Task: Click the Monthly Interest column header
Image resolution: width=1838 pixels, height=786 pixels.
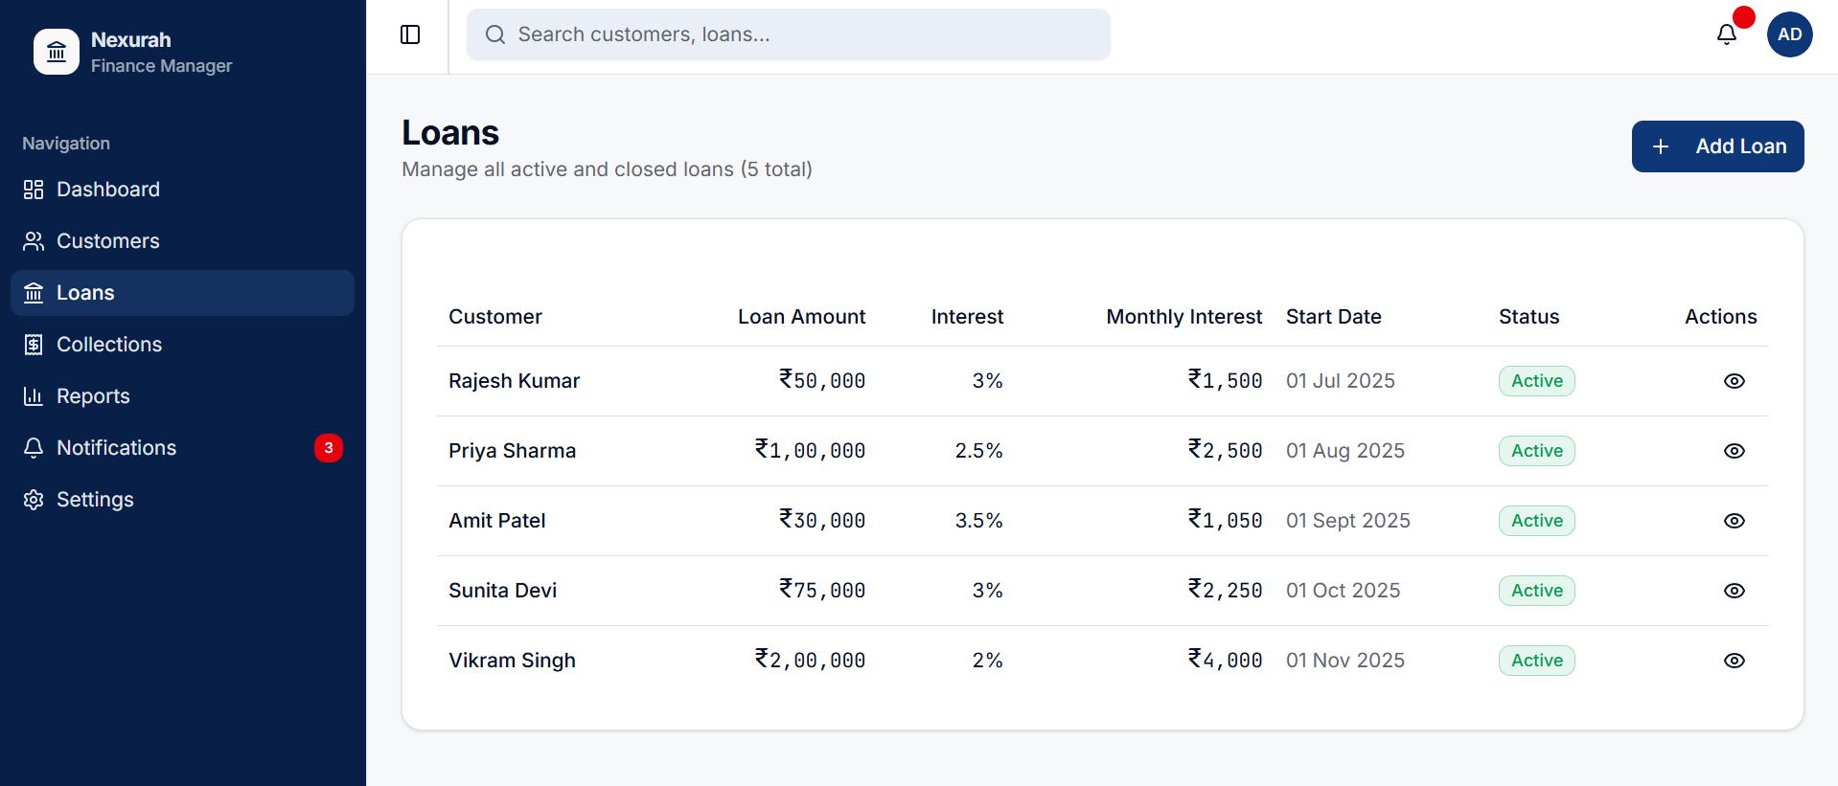Action: tap(1183, 317)
